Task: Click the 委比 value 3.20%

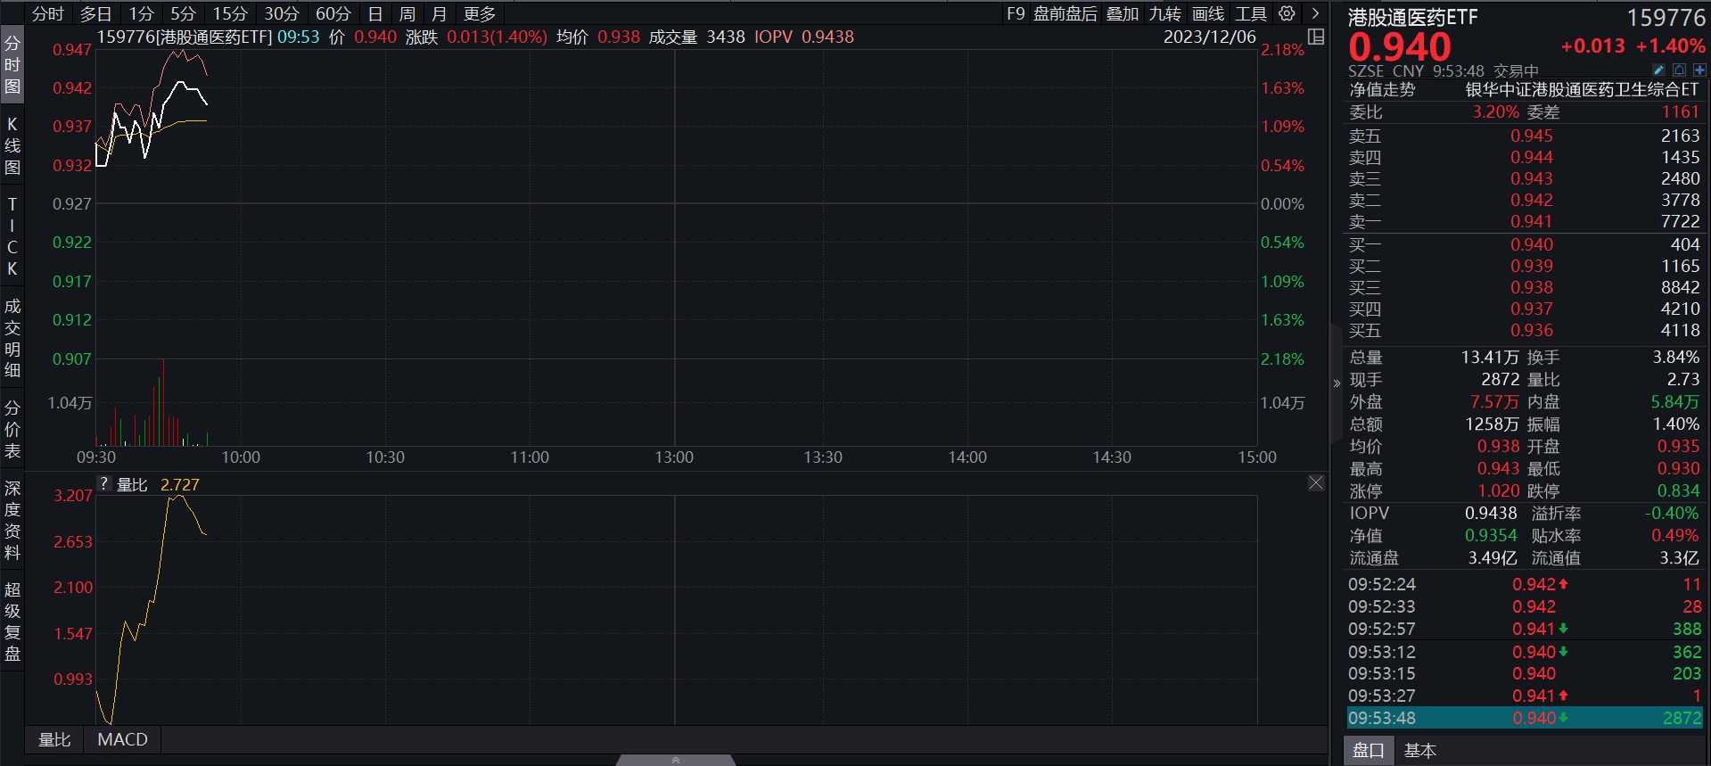Action: pyautogui.click(x=1495, y=111)
